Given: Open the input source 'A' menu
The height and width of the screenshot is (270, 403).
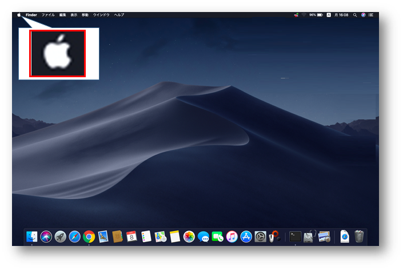Looking at the screenshot, I should (329, 15).
